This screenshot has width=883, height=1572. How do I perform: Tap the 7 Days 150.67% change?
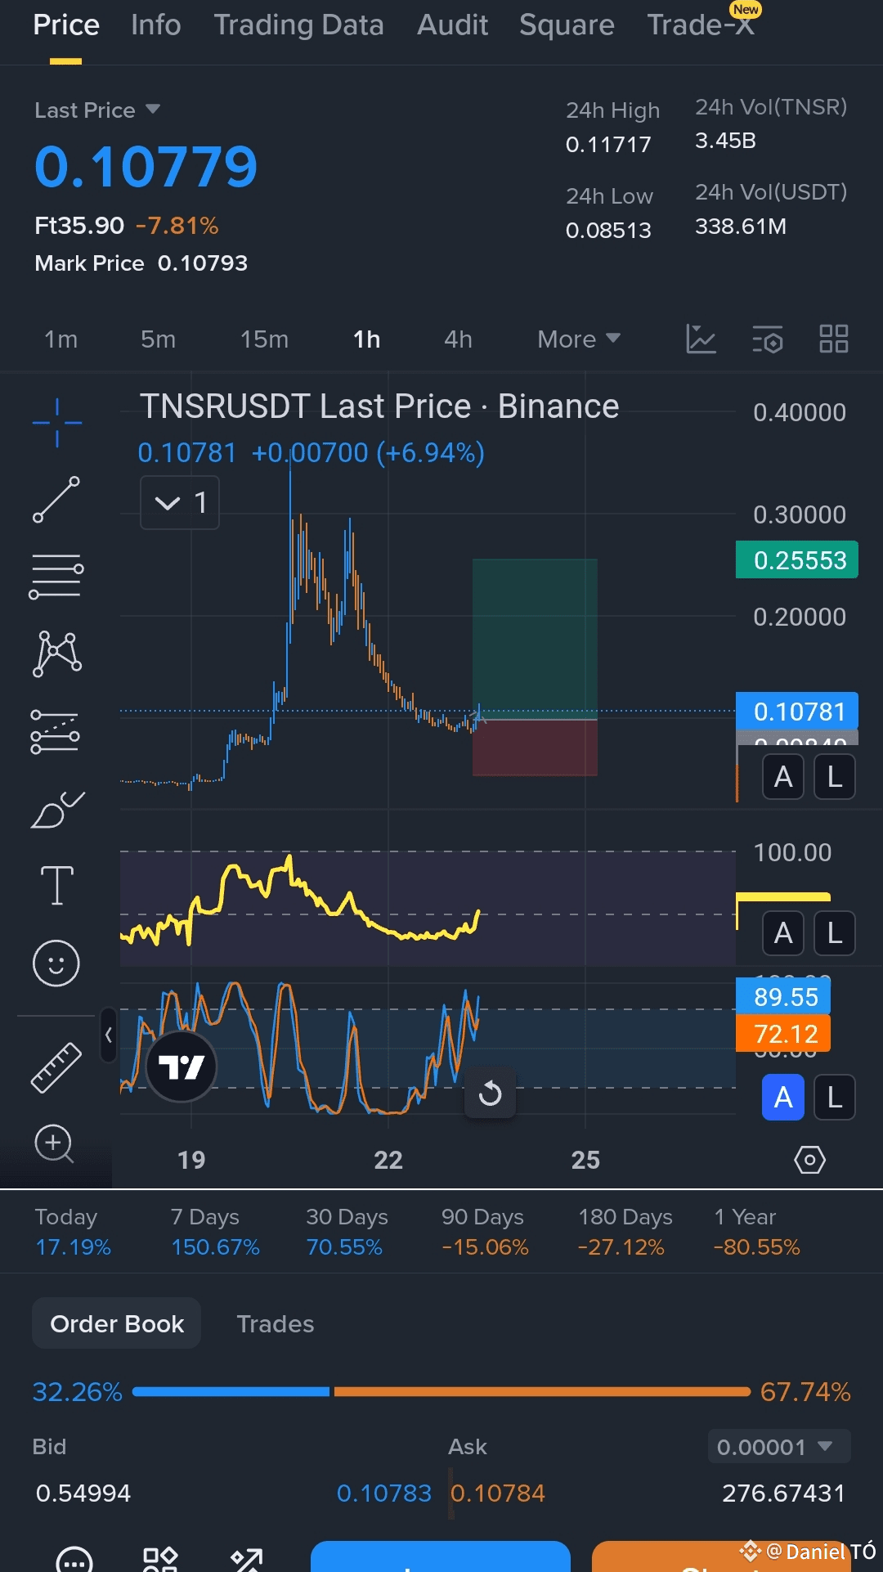[215, 1232]
